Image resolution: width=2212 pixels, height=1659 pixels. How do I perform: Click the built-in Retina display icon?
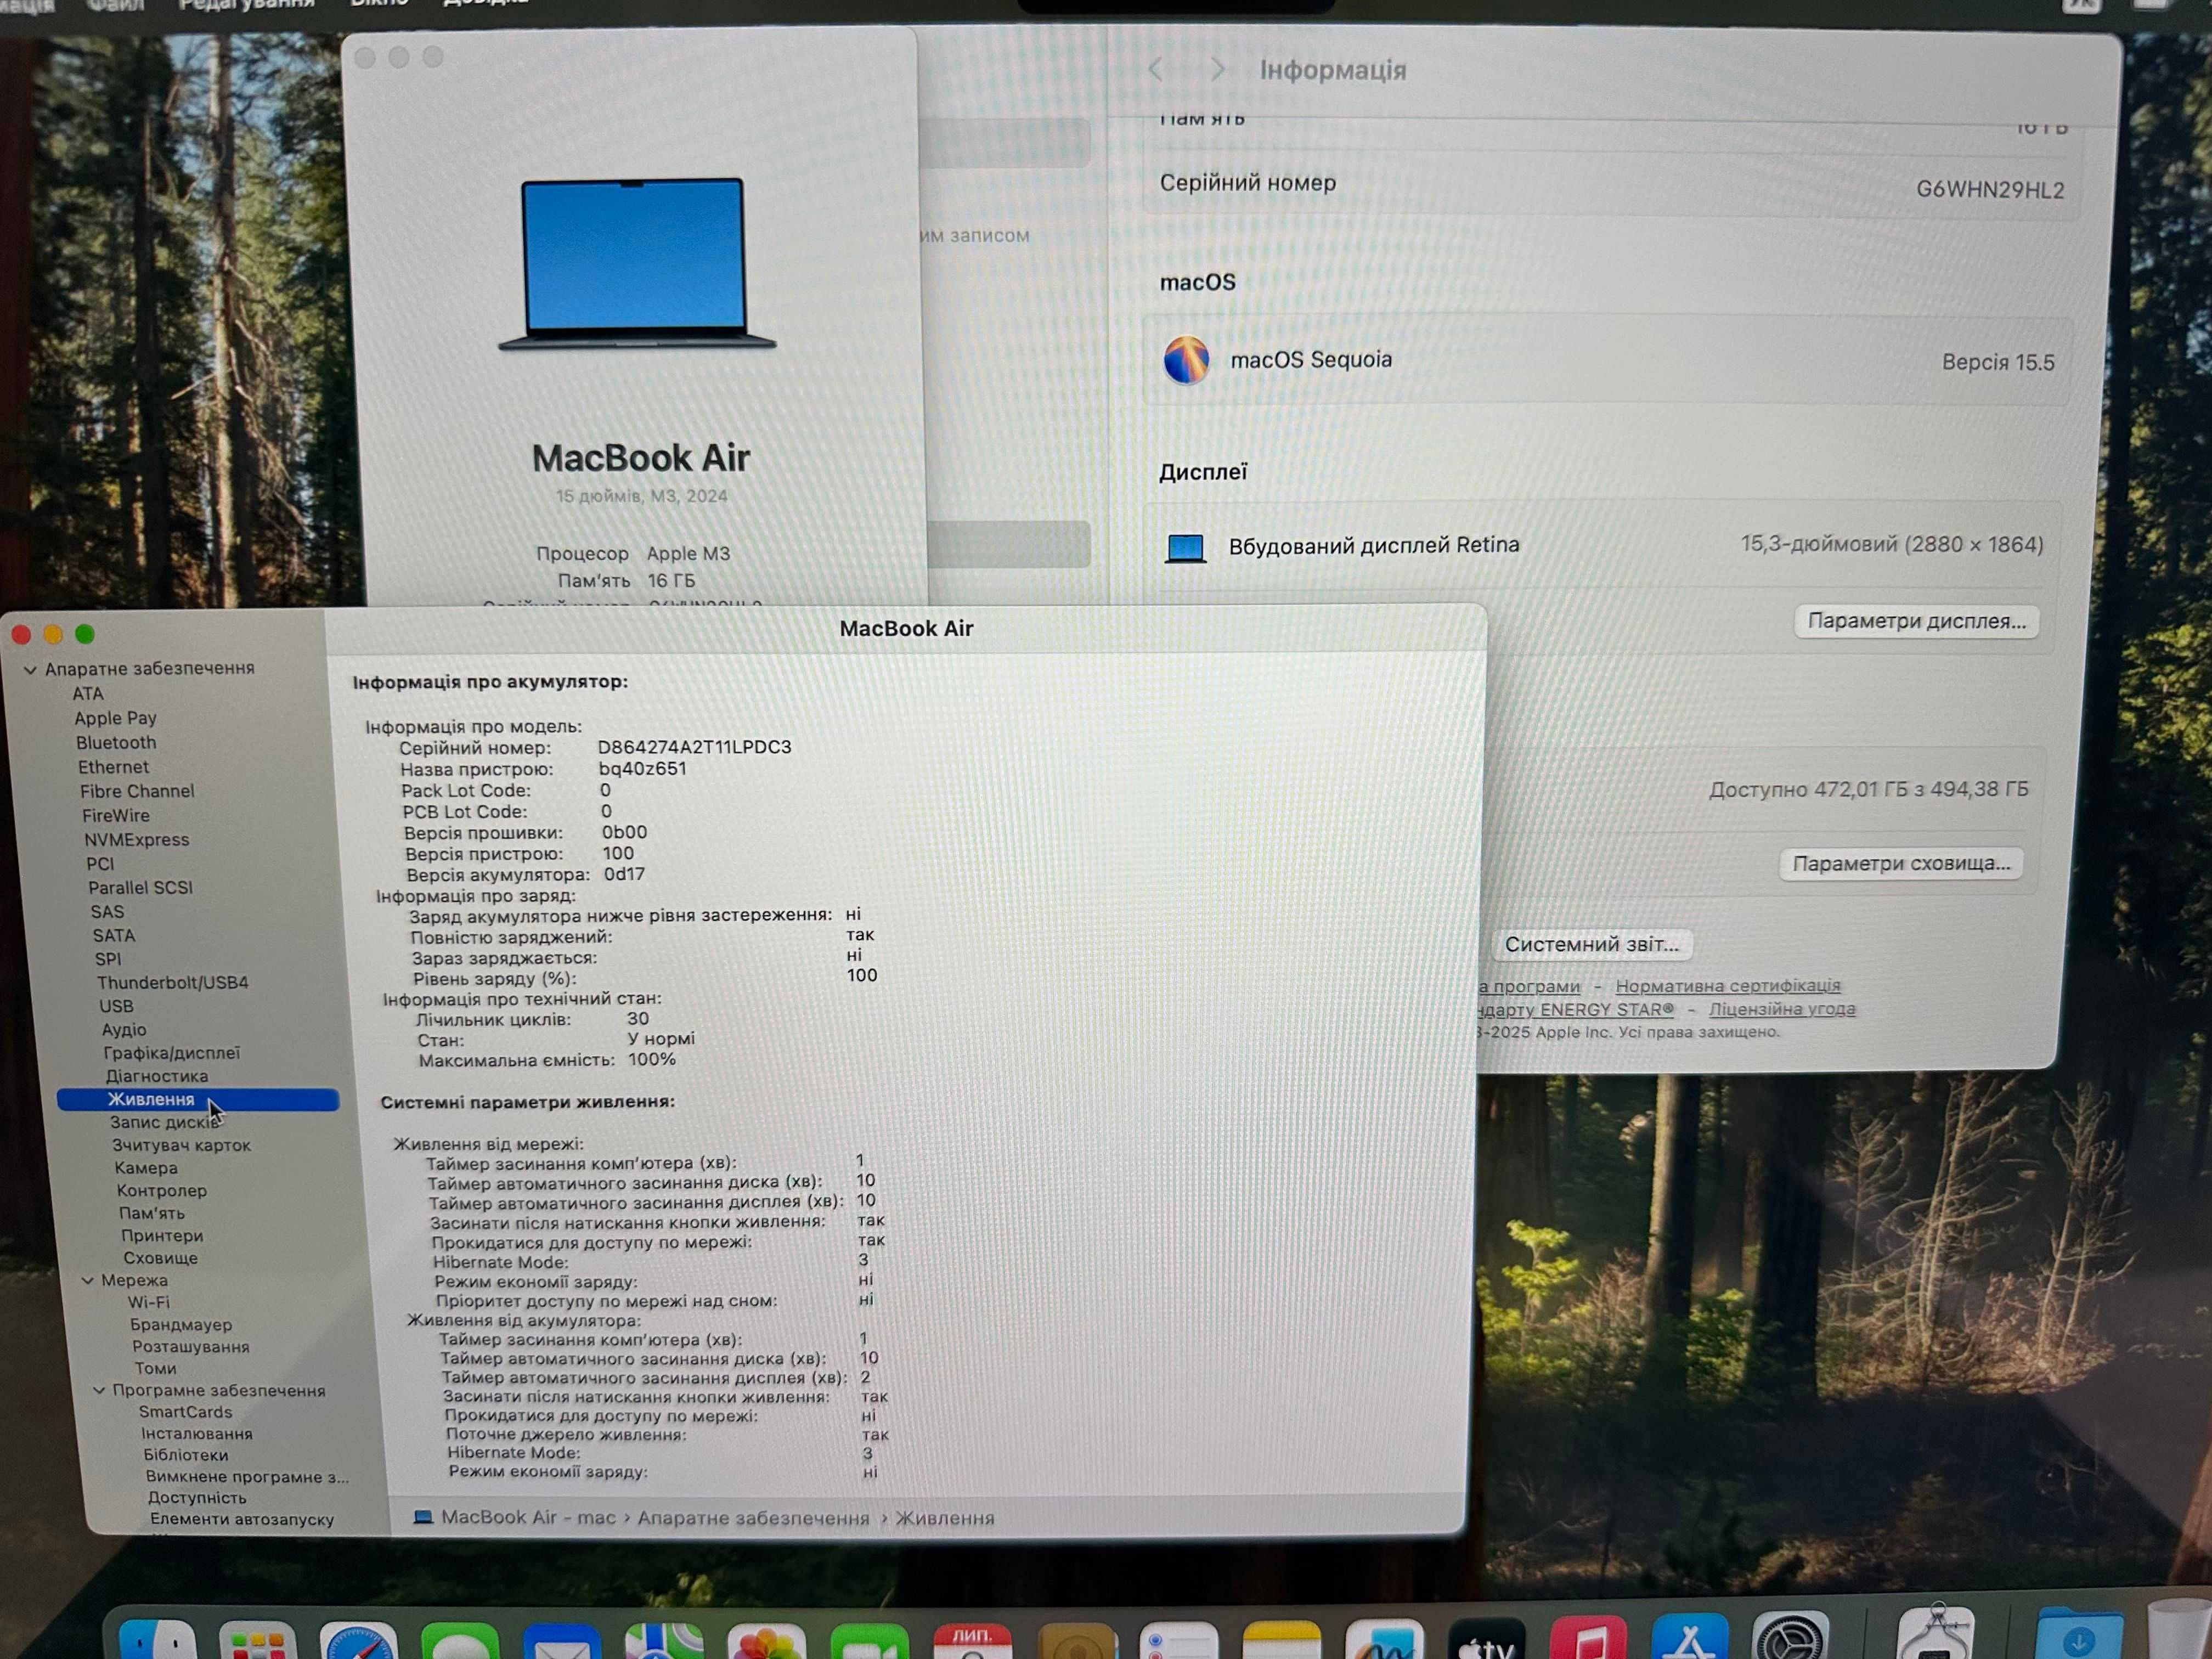(1186, 547)
